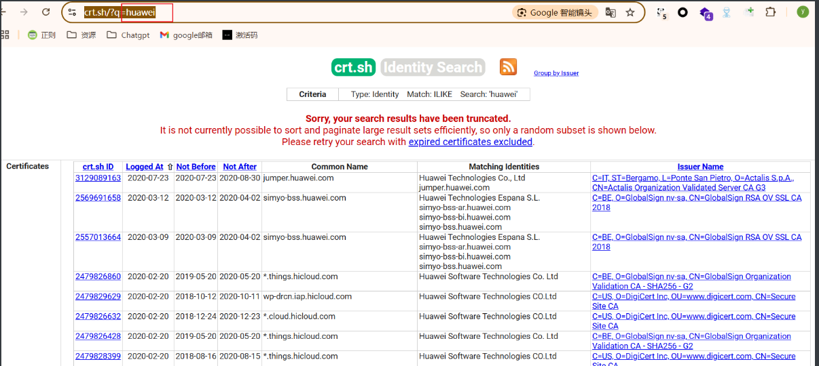Click the hourglass extension icon

pyautogui.click(x=727, y=12)
